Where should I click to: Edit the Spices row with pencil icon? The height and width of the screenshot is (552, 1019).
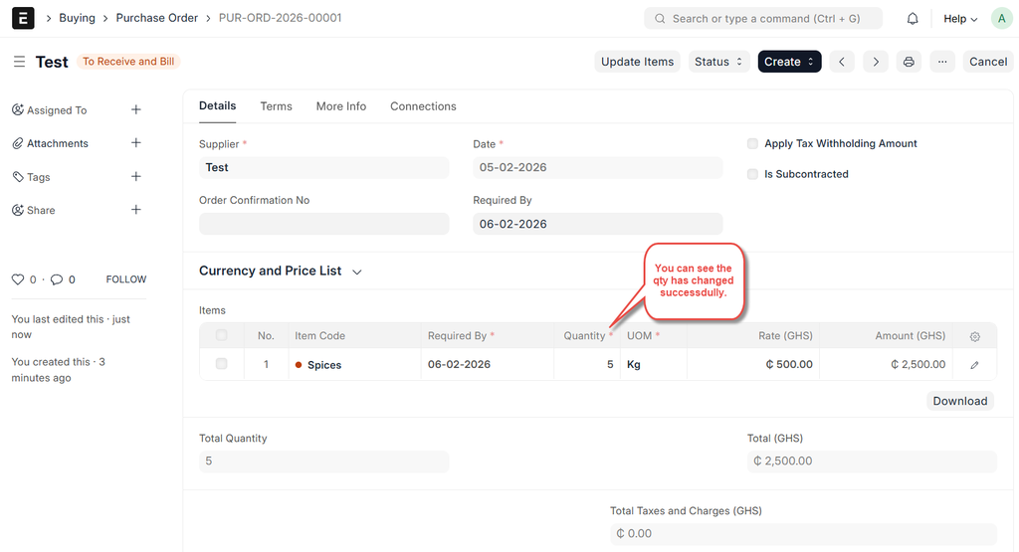974,365
